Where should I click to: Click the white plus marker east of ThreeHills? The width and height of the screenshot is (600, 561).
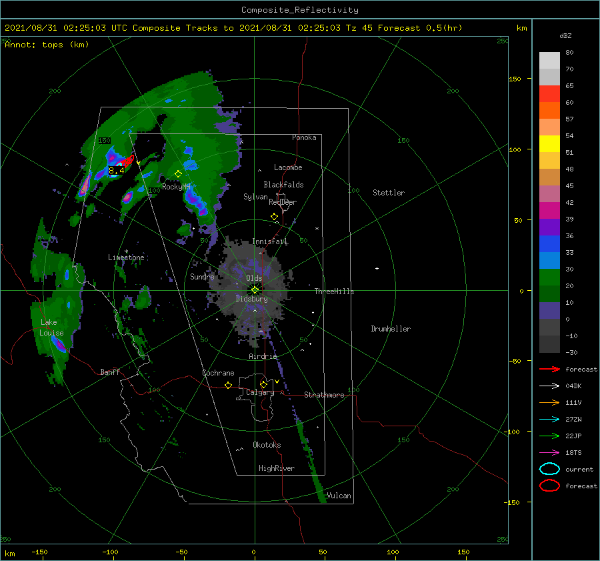click(377, 268)
